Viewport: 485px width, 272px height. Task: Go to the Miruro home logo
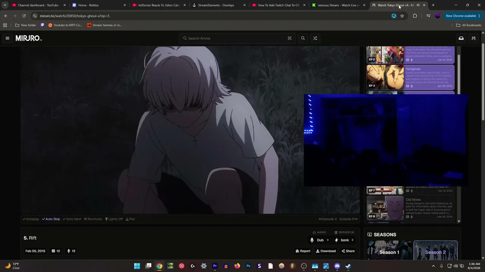[x=29, y=38]
